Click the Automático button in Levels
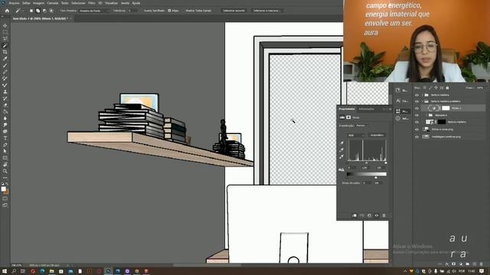The height and width of the screenshot is (275, 490). 377,135
